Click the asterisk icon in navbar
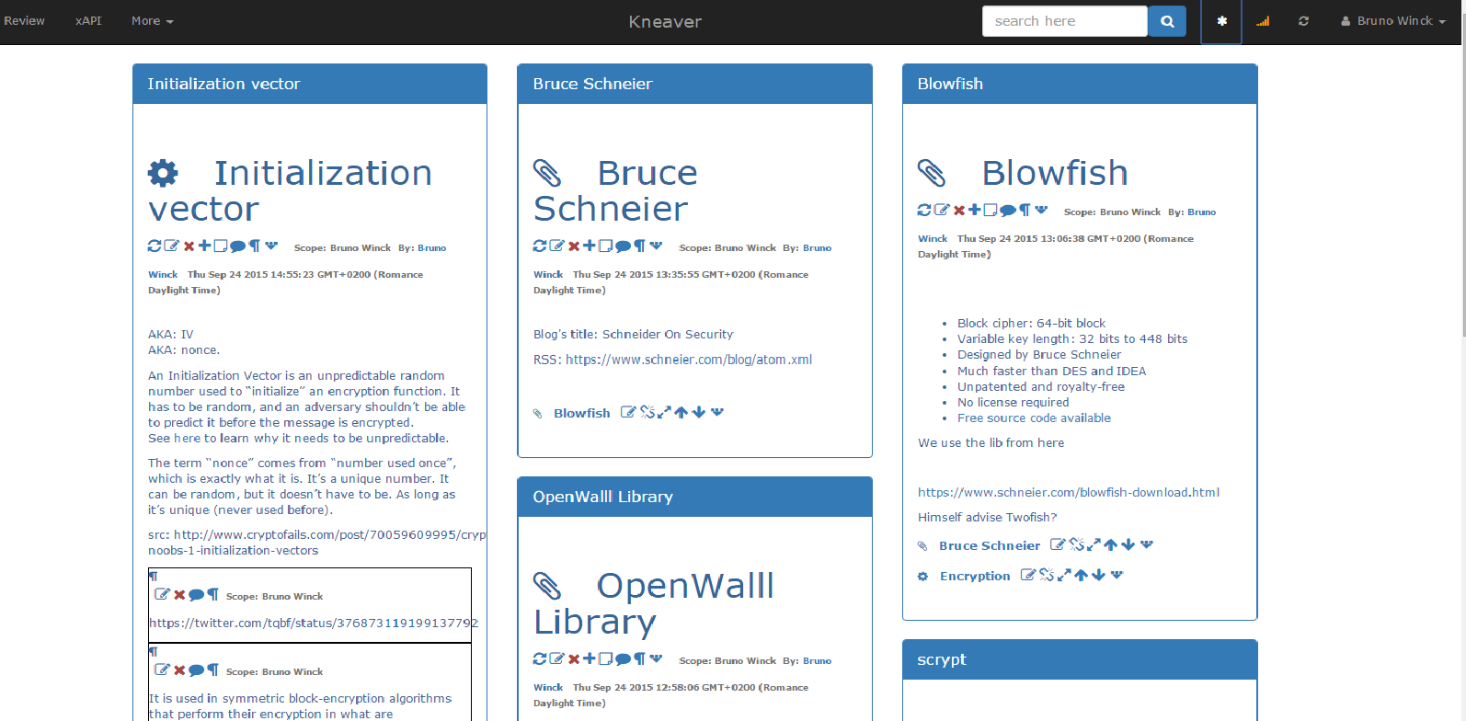1466x721 pixels. pyautogui.click(x=1221, y=21)
